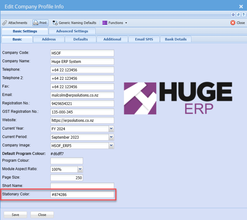This screenshot has height=220, width=247.
Task: Expand the Current Year dropdown
Action: [111, 129]
